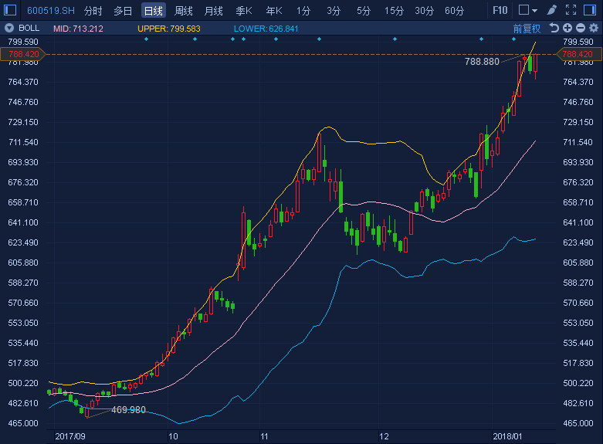Viewport: 603px width, 444px height.
Task: Click the square window layout icon
Action: tap(523, 9)
